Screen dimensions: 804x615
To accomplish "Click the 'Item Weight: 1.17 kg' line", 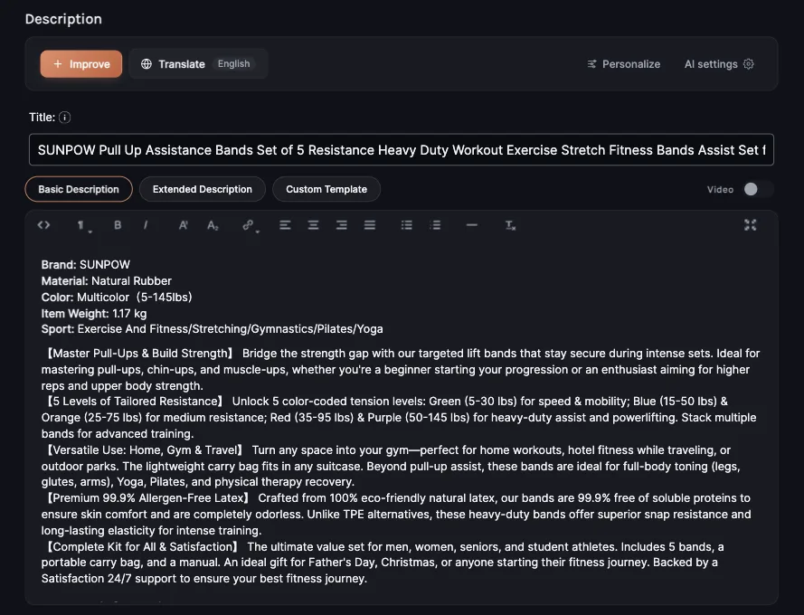I will [x=94, y=314].
